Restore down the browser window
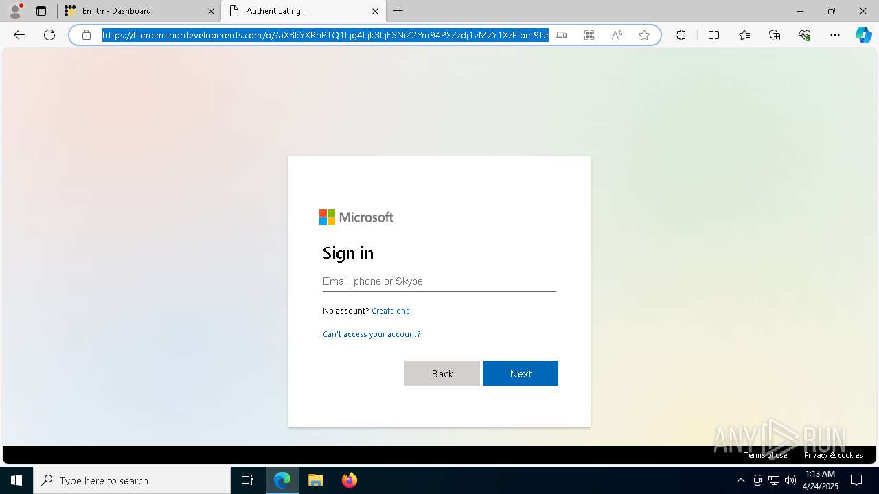Screen dimensions: 879x494 832,11
